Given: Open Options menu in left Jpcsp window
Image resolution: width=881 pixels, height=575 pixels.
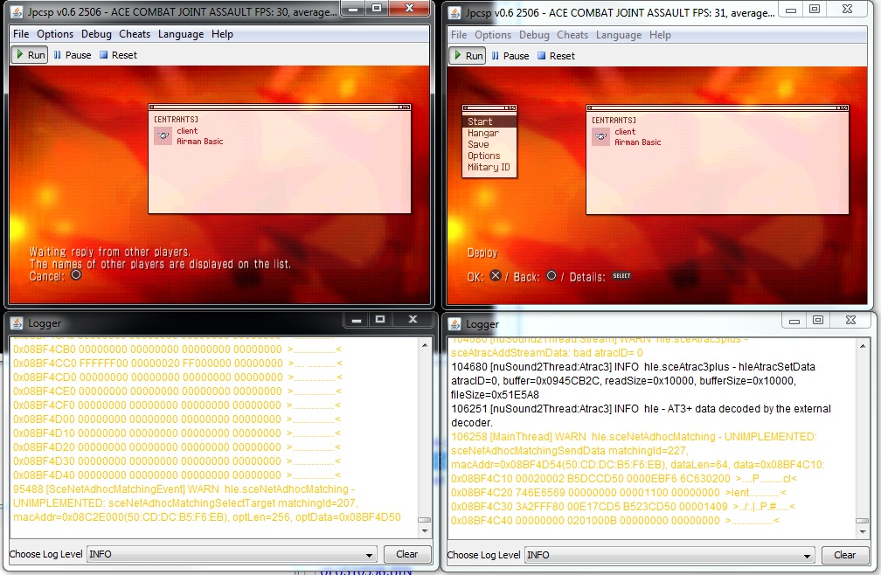Looking at the screenshot, I should pos(55,34).
